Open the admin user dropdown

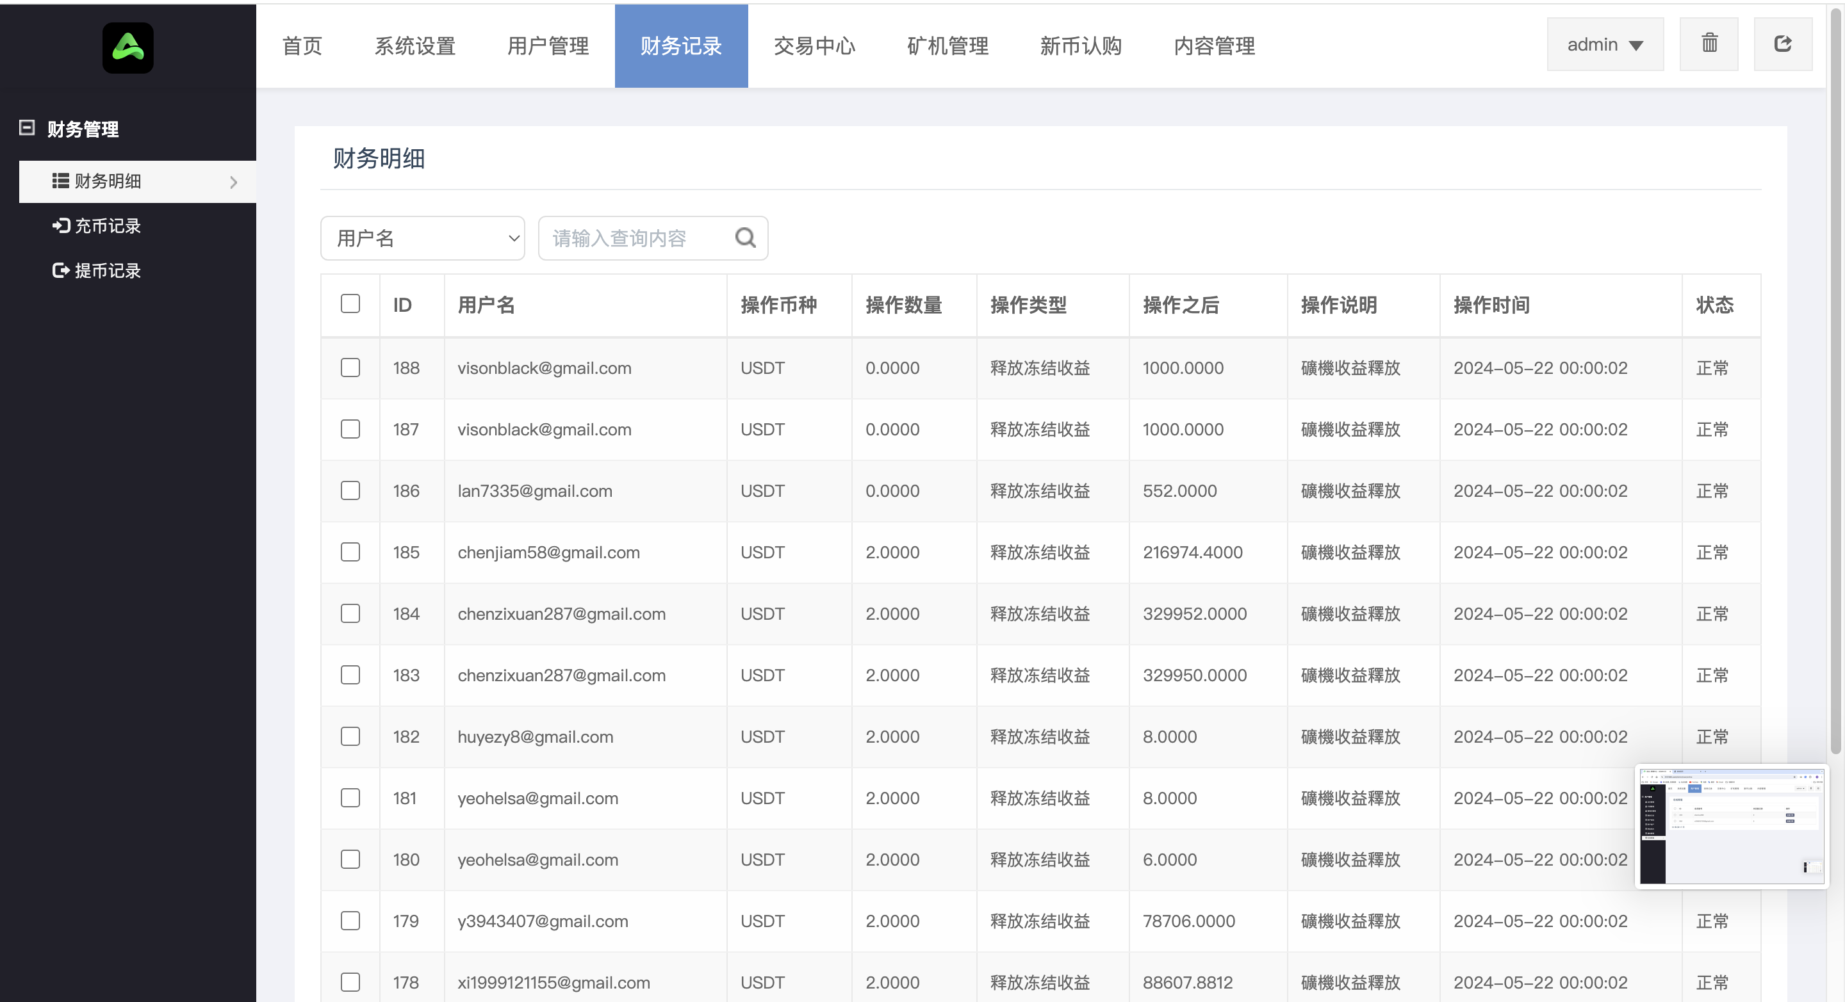coord(1605,44)
